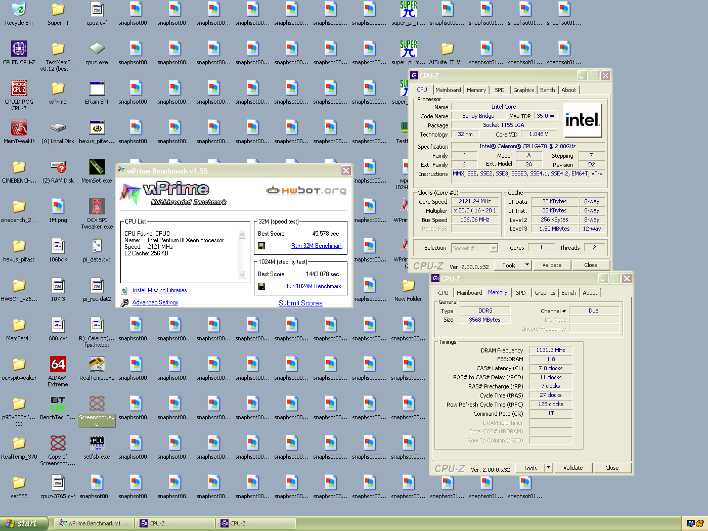
Task: Close the wPrime Benchmark window
Action: click(346, 171)
